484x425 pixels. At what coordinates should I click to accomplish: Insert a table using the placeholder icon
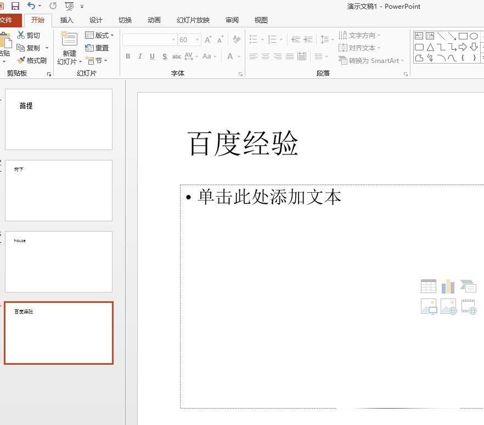[429, 286]
